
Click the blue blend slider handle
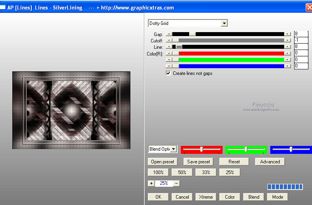click(x=291, y=149)
